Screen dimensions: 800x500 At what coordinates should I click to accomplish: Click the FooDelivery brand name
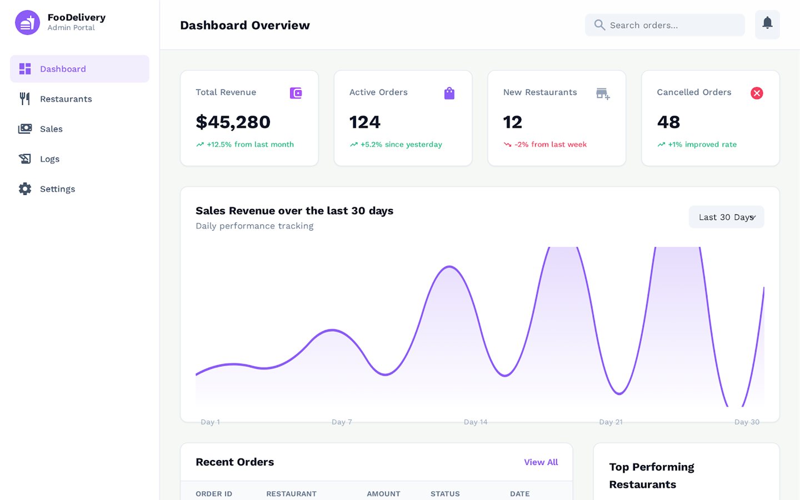[x=77, y=17]
